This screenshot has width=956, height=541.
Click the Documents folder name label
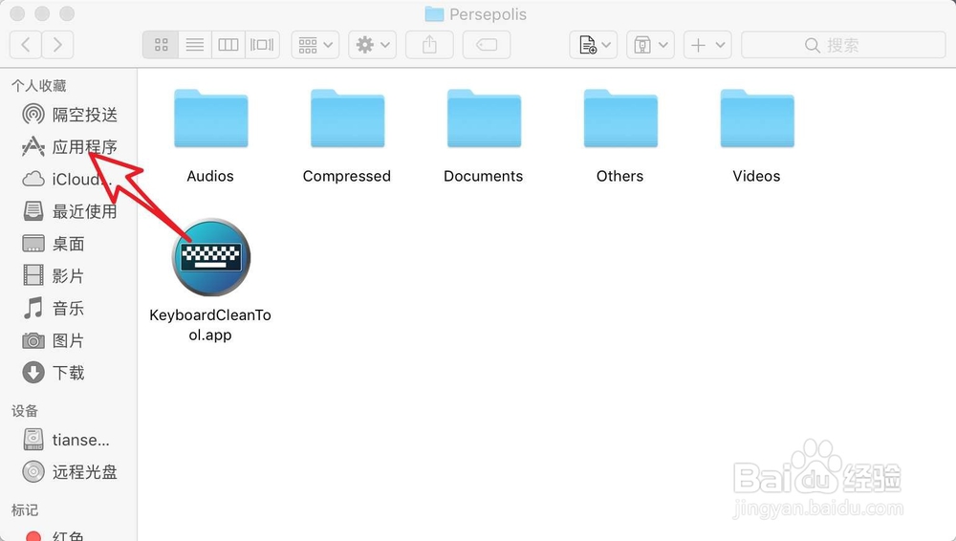pos(484,176)
